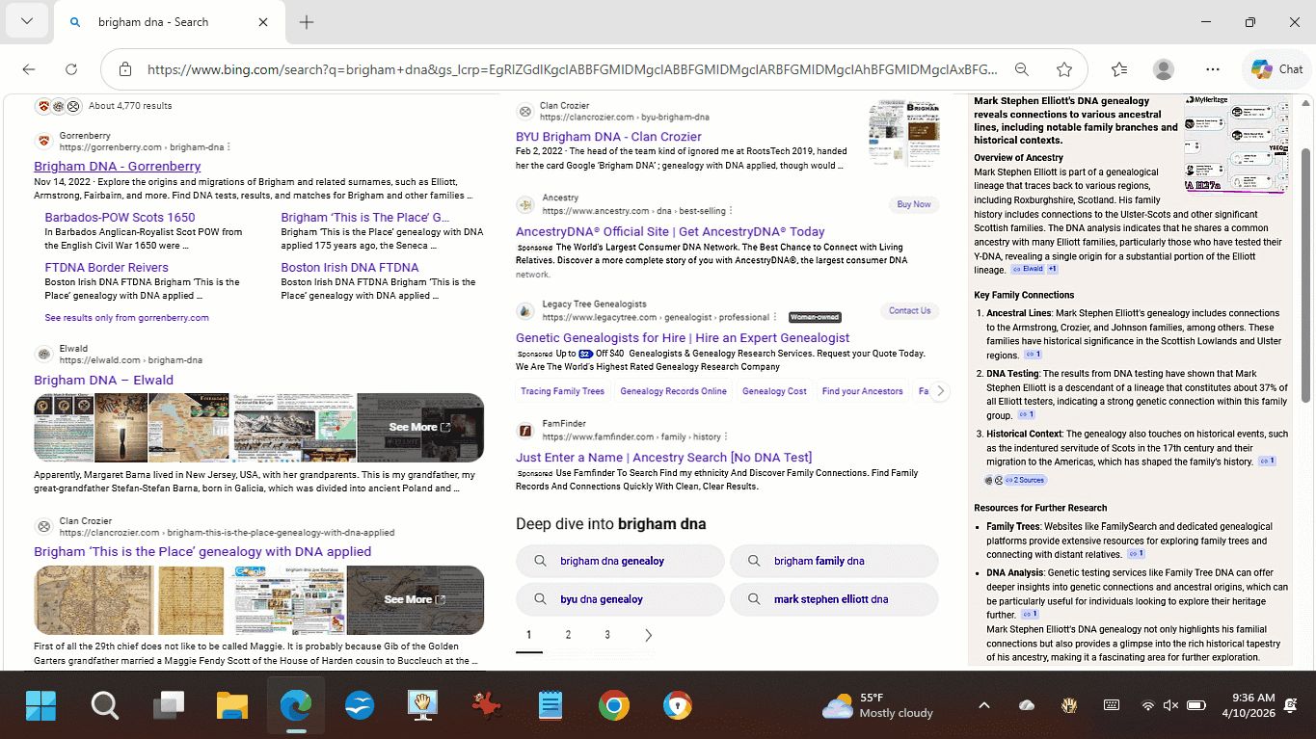
Task: Show hidden system tray icons chevron
Action: [x=983, y=705]
